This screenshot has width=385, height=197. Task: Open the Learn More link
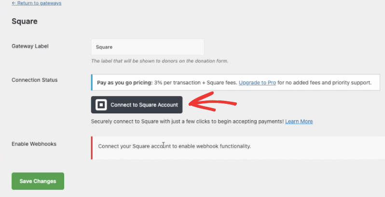tap(299, 122)
